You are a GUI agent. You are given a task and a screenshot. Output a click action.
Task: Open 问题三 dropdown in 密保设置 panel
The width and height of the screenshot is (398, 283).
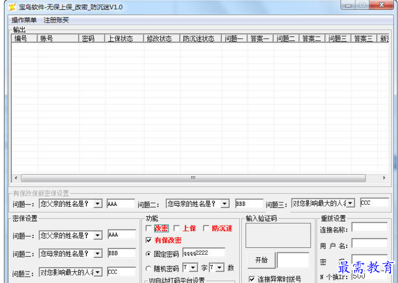coord(97,272)
